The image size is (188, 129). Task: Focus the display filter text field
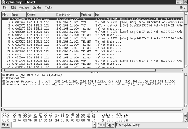52,125
